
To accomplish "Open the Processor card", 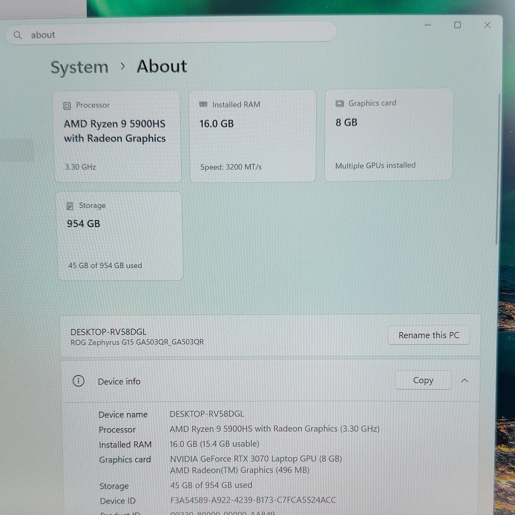I will point(118,137).
